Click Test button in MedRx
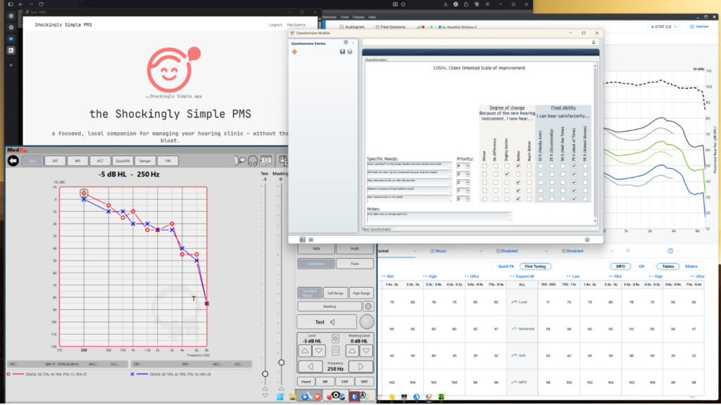721x405 pixels. coord(327,322)
